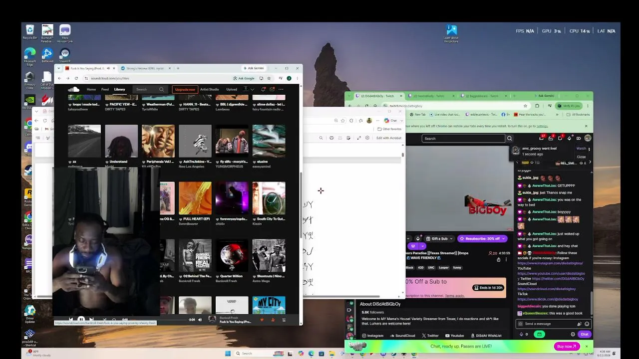Open the SoundCloud Feed page

pyautogui.click(x=105, y=89)
